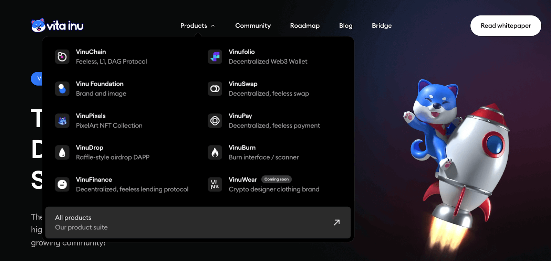The height and width of the screenshot is (261, 551).
Task: Click the Vita Inu logo
Action: click(x=57, y=26)
